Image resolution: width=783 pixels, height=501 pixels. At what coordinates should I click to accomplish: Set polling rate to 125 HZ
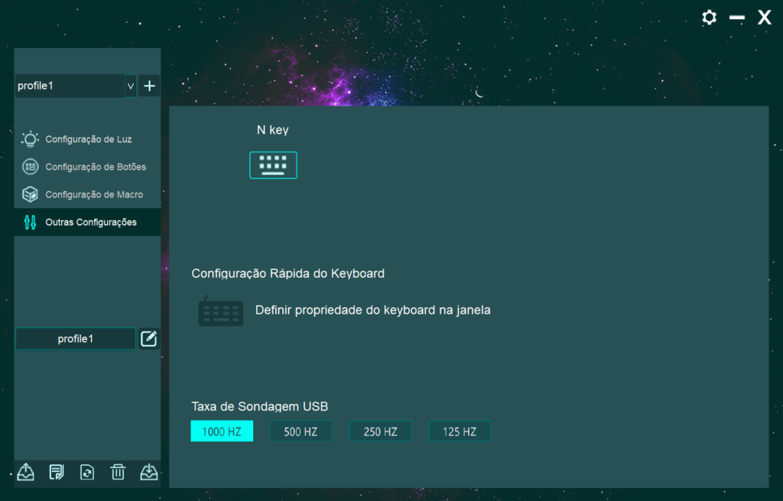[460, 431]
